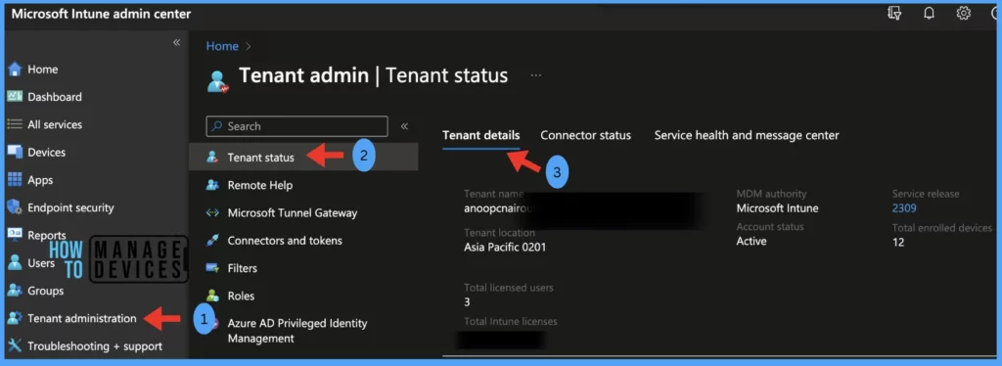Select the Reports icon in sidebar

coord(15,235)
